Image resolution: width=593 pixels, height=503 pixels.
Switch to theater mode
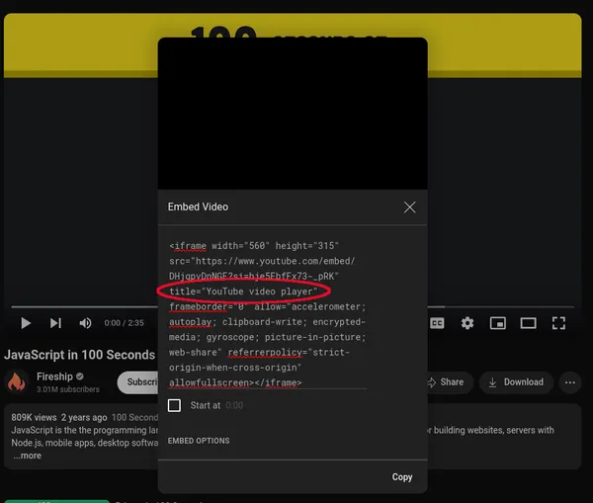point(528,323)
